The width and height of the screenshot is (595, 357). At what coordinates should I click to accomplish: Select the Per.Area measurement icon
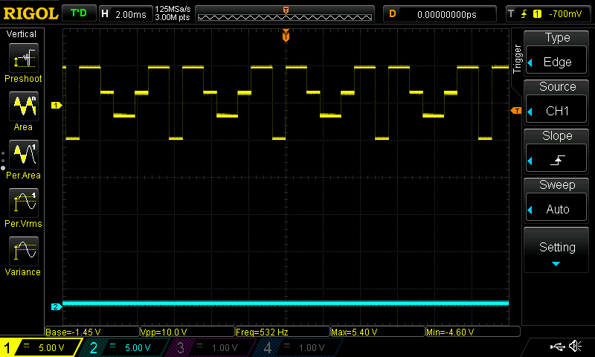(24, 155)
